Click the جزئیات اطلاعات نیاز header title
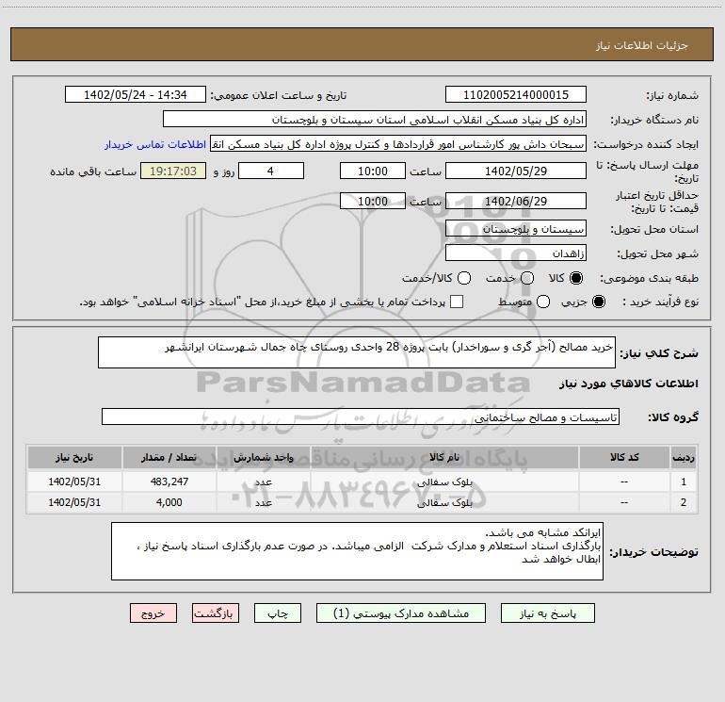 [x=642, y=45]
